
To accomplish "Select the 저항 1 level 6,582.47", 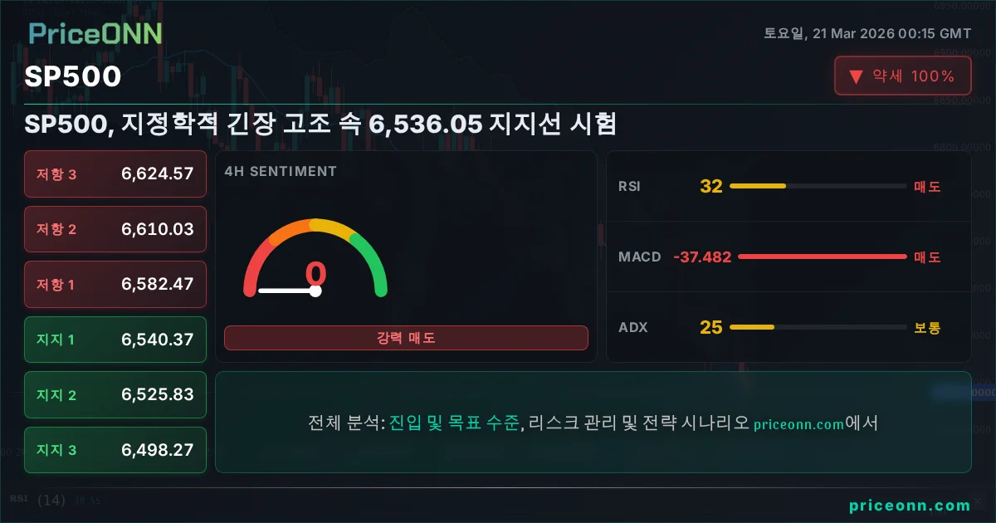I will tap(115, 284).
